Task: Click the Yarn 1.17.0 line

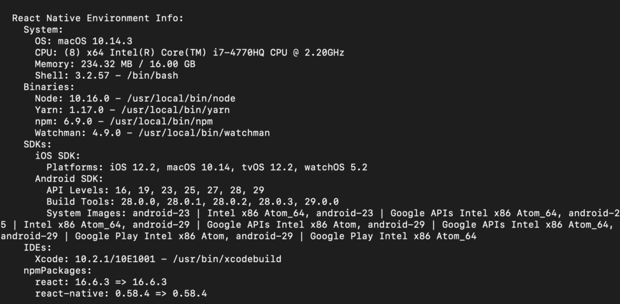Action: [x=132, y=110]
